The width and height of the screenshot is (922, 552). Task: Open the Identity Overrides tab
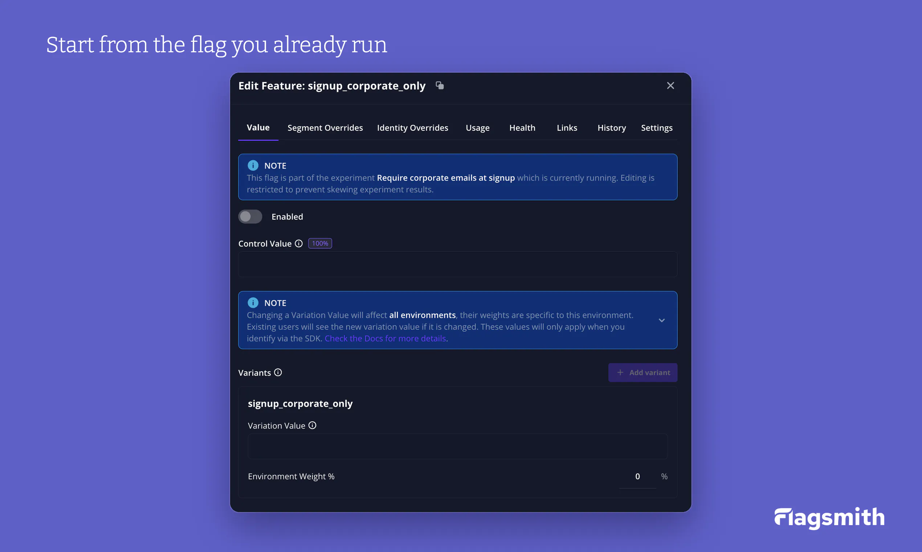coord(412,127)
